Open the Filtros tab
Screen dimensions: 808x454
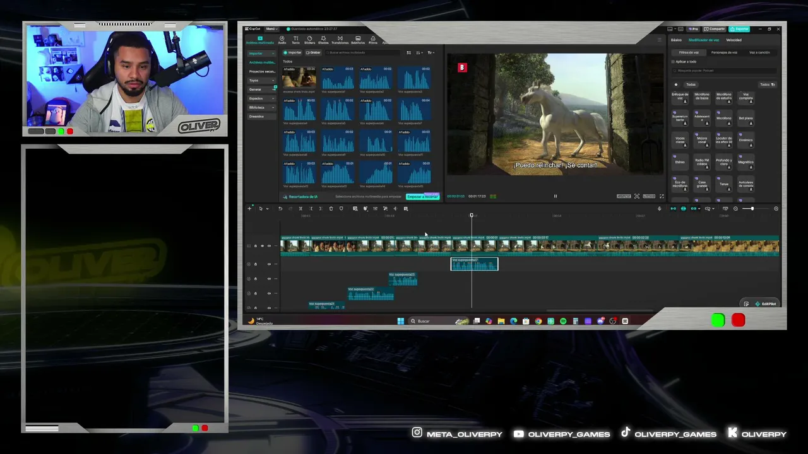point(373,40)
